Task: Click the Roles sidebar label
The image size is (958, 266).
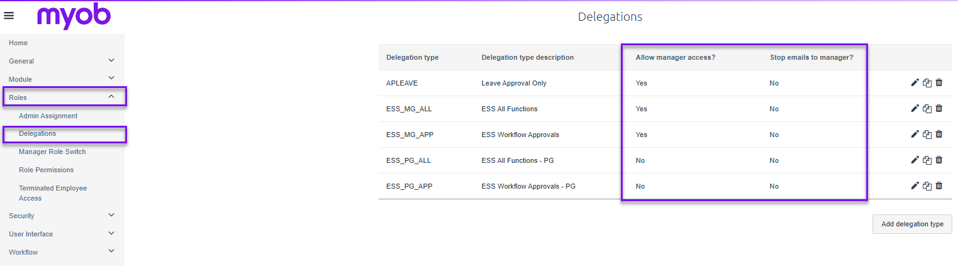Action: click(18, 97)
